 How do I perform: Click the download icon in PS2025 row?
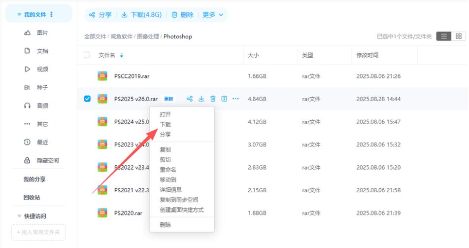(201, 99)
